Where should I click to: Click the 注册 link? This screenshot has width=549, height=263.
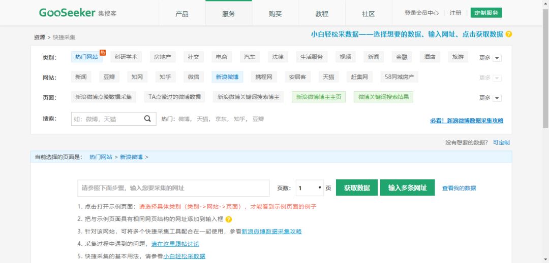[455, 13]
